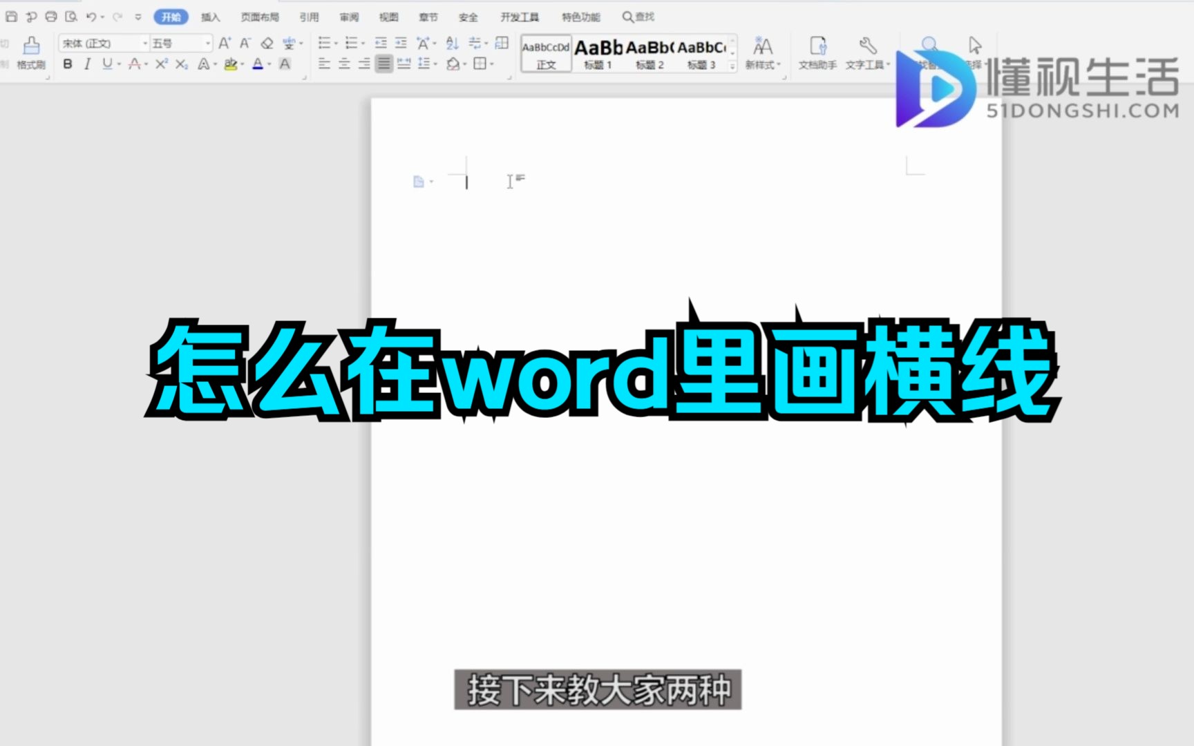Click the show/hide marks table icon
The image size is (1194, 746).
coord(502,44)
